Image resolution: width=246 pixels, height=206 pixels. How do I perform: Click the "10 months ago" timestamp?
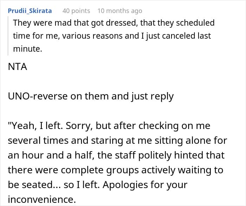[x=120, y=11]
